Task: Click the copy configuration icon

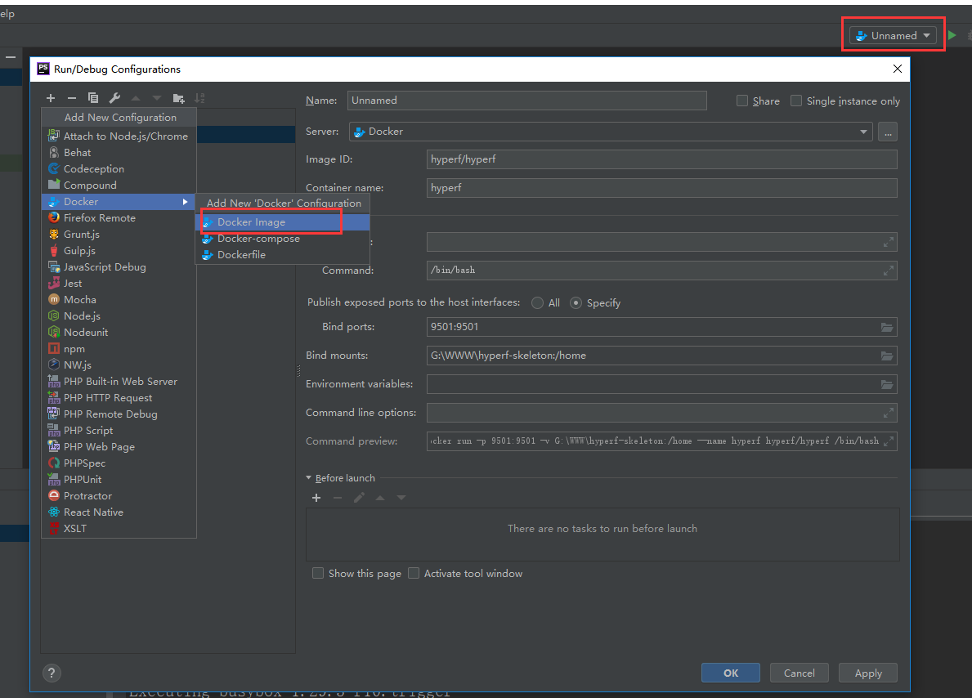Action: tap(93, 98)
